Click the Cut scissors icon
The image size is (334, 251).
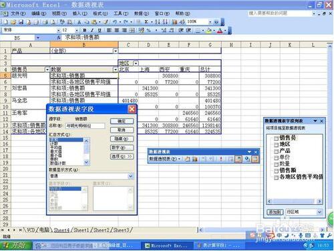coord(79,22)
